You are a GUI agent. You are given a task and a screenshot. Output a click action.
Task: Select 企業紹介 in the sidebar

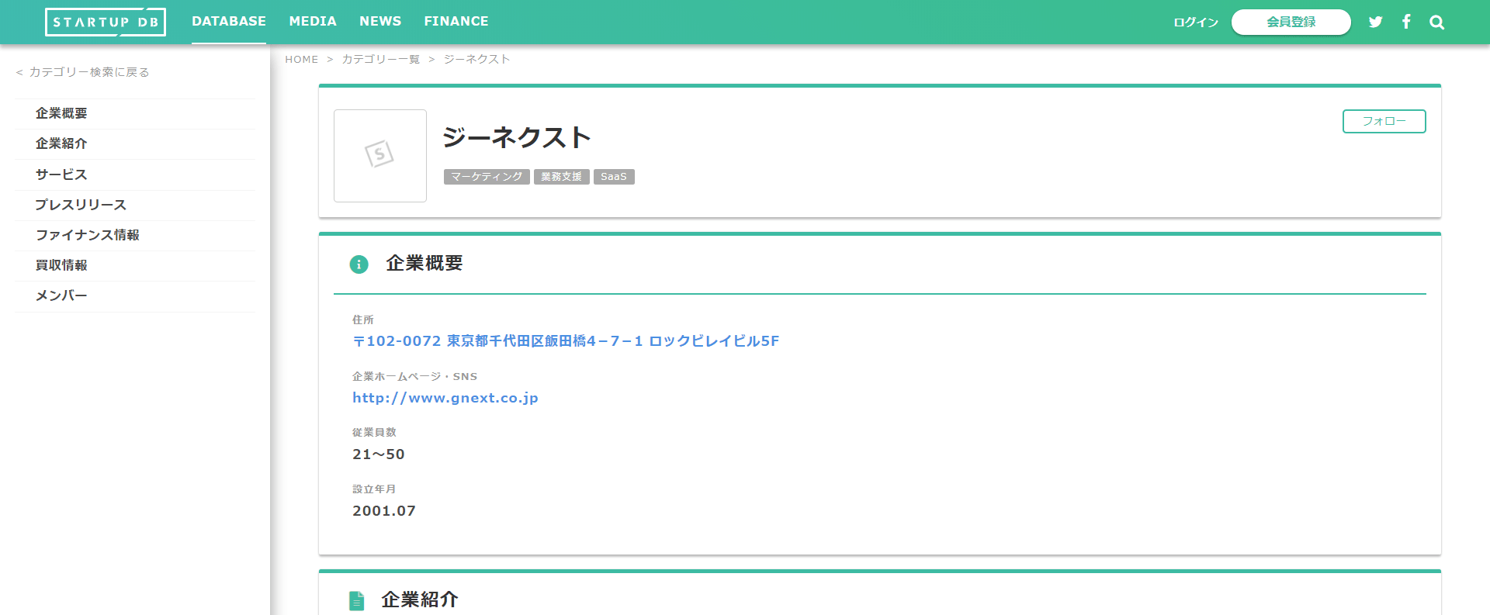[x=135, y=143]
